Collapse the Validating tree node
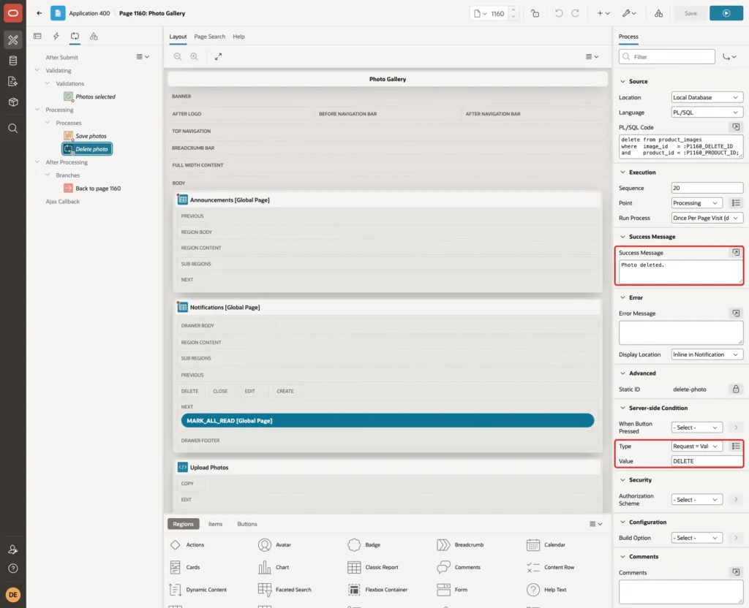This screenshot has width=749, height=608. [x=37, y=70]
